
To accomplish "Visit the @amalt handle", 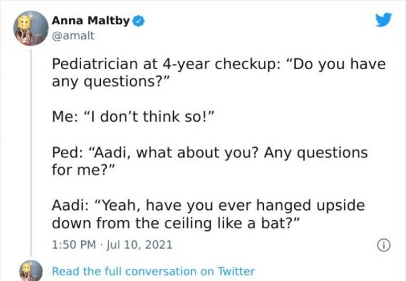I will point(72,36).
